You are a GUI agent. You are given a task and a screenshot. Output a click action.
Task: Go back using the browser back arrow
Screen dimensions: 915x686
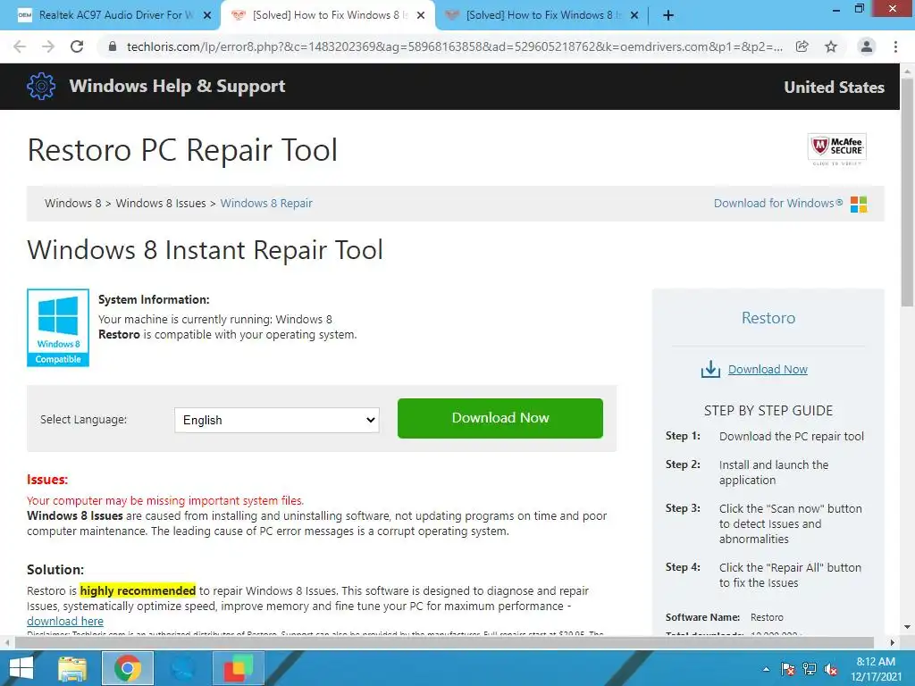[x=20, y=46]
